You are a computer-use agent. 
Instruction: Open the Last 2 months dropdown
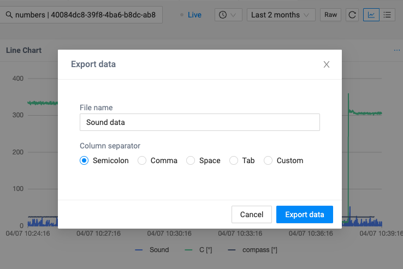click(x=281, y=15)
